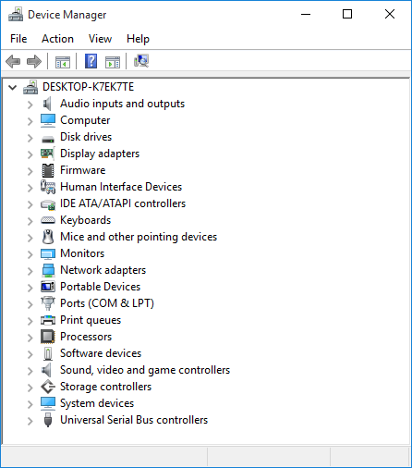The width and height of the screenshot is (412, 468).
Task: Expand the Disk drives node
Action: coord(30,138)
